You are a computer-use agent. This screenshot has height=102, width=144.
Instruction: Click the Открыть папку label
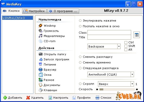coord(55,54)
